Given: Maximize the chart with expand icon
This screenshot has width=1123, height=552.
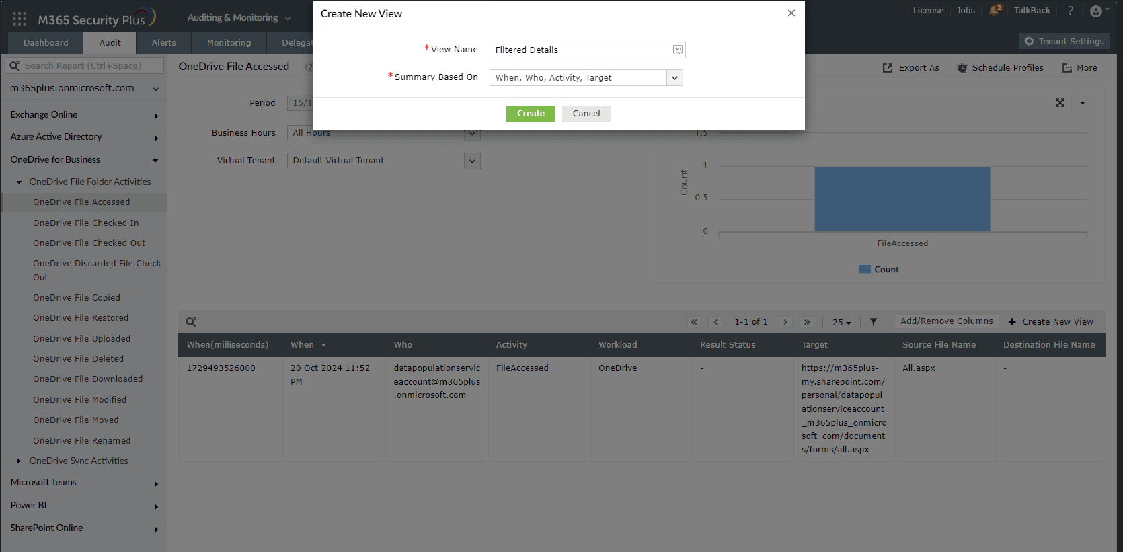Looking at the screenshot, I should 1060,103.
